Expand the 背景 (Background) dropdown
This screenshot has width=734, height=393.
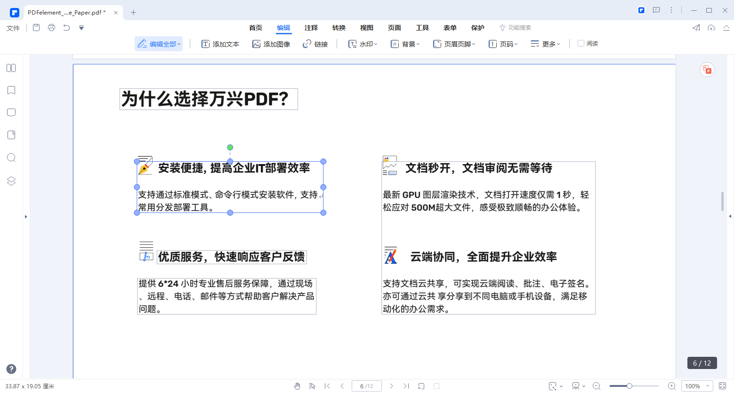405,43
